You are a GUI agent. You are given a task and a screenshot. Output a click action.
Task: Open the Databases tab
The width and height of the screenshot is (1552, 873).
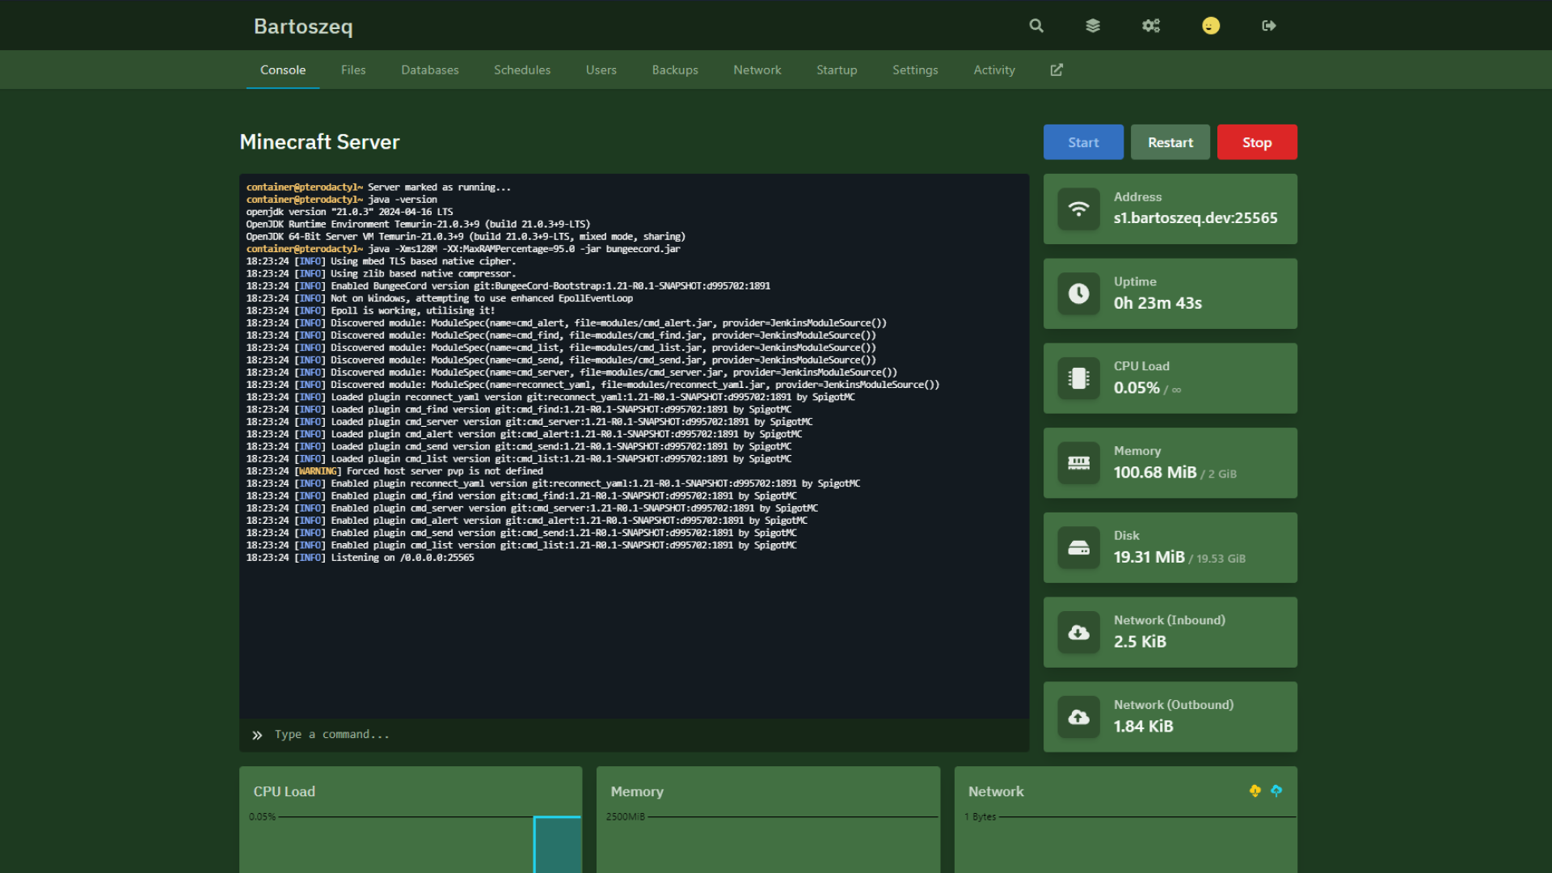[x=430, y=70]
